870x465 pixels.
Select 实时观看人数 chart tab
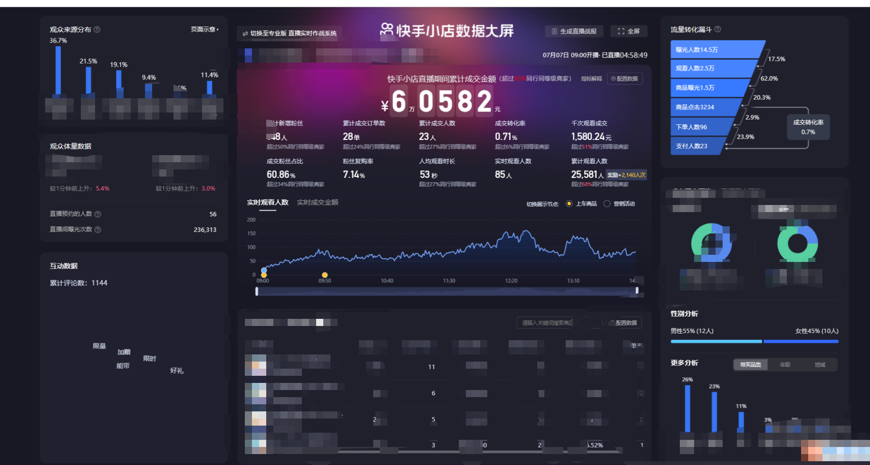[x=268, y=203]
